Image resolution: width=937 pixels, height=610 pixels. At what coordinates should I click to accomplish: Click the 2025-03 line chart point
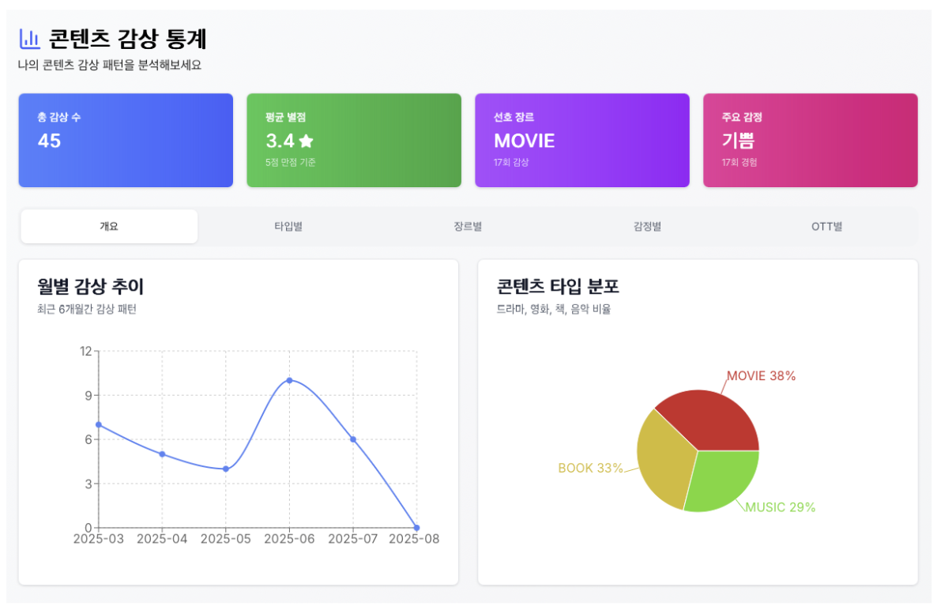coord(99,425)
